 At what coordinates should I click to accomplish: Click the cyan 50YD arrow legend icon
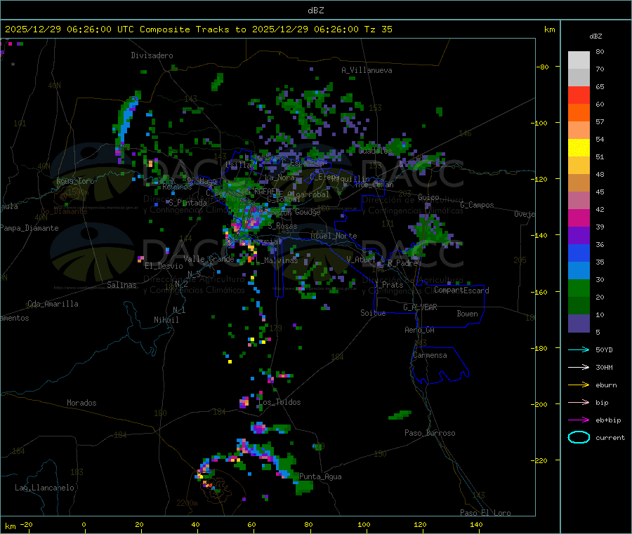tap(579, 349)
